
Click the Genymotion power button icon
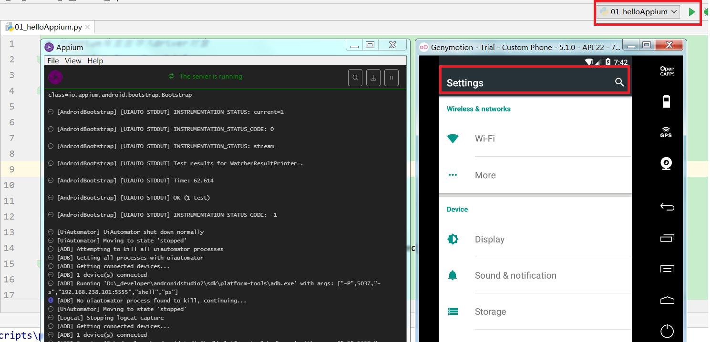click(667, 331)
